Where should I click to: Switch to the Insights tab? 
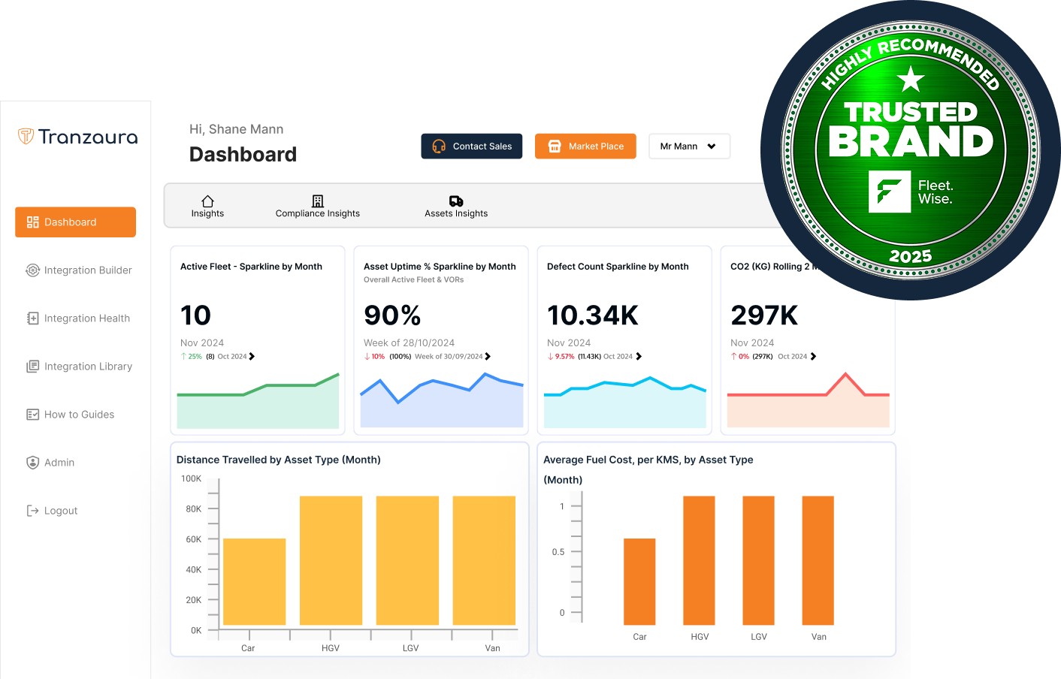click(x=207, y=207)
